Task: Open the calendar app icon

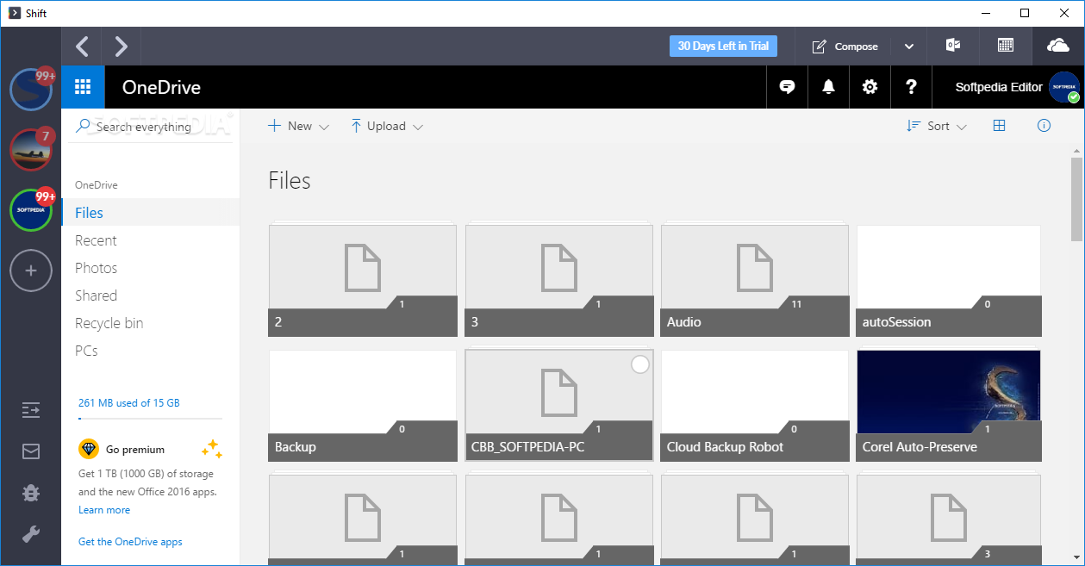Action: point(1006,46)
